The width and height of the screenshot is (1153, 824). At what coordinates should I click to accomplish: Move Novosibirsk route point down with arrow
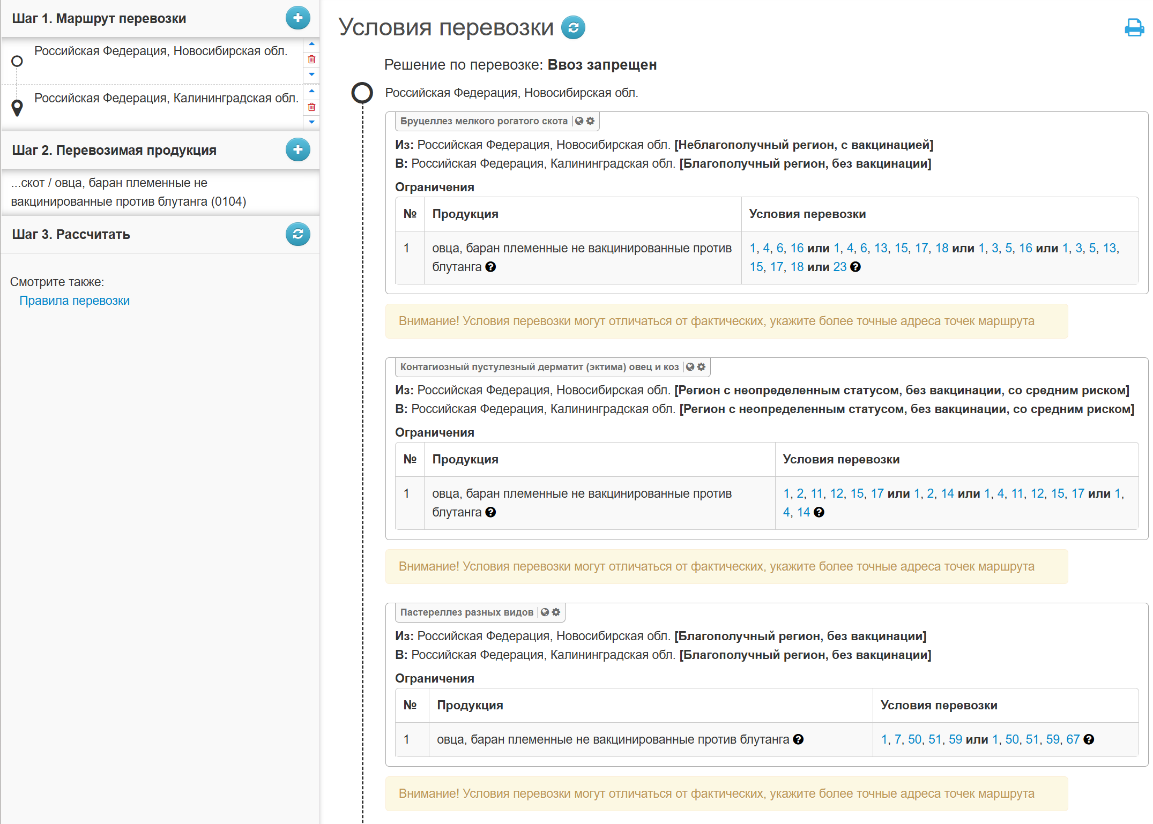coord(311,74)
